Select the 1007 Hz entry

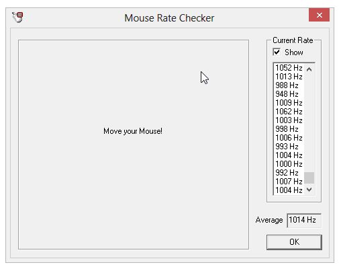point(289,182)
